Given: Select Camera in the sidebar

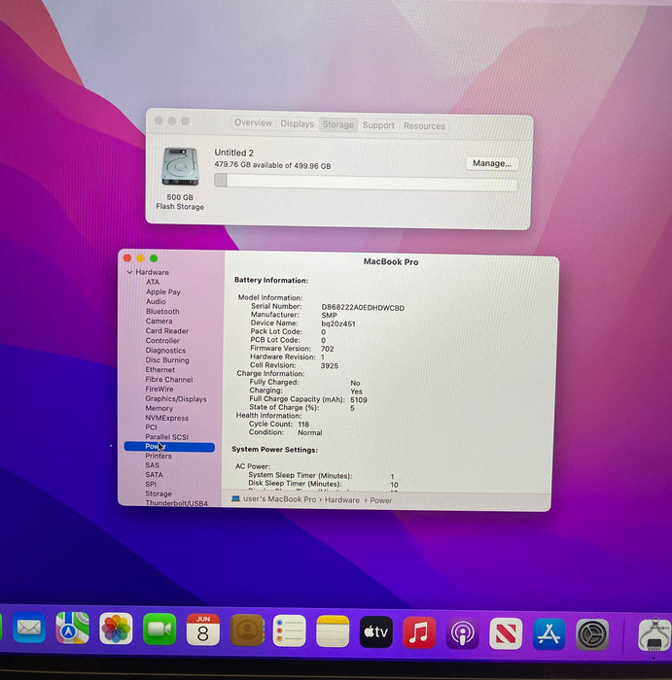Looking at the screenshot, I should pos(159,321).
